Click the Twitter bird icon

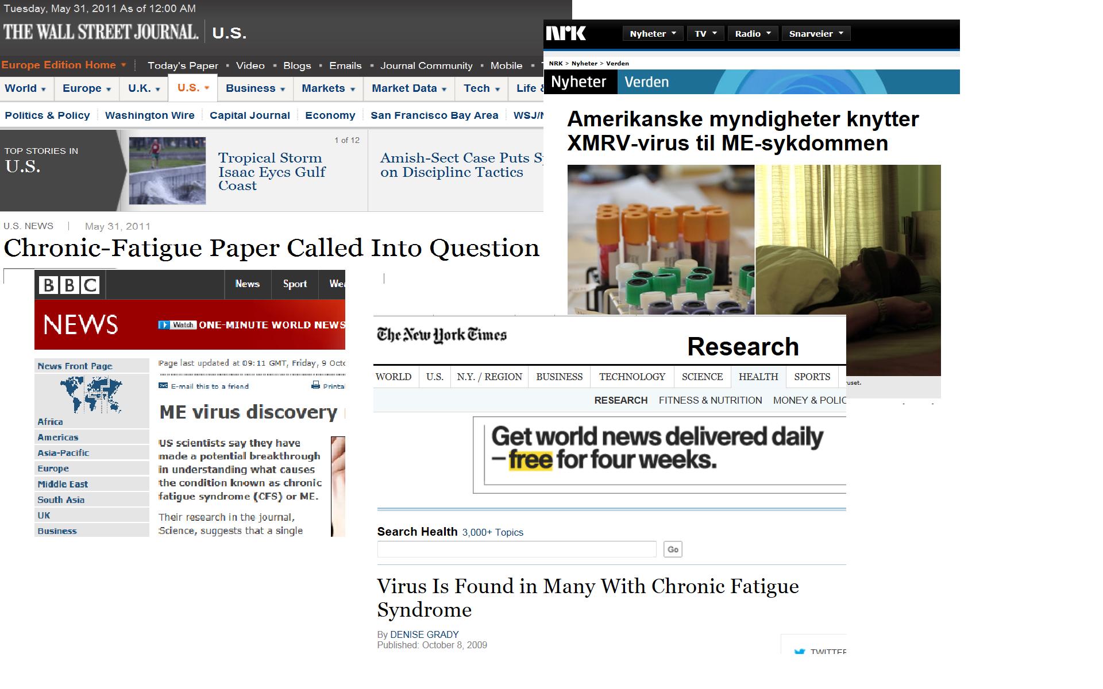click(799, 652)
